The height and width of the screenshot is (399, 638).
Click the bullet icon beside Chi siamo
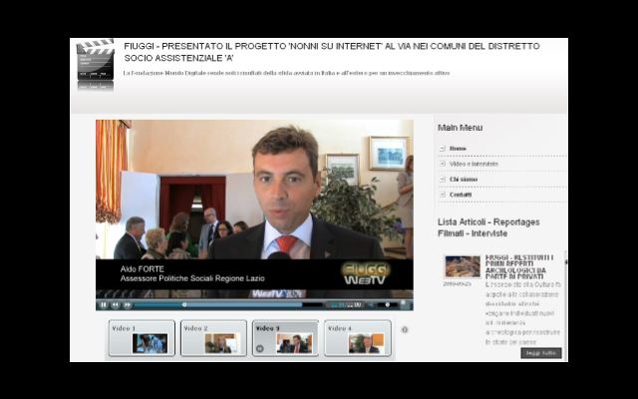pyautogui.click(x=443, y=180)
